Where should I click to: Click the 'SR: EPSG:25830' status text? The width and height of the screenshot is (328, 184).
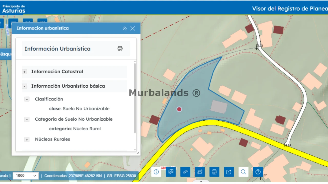pos(121,176)
